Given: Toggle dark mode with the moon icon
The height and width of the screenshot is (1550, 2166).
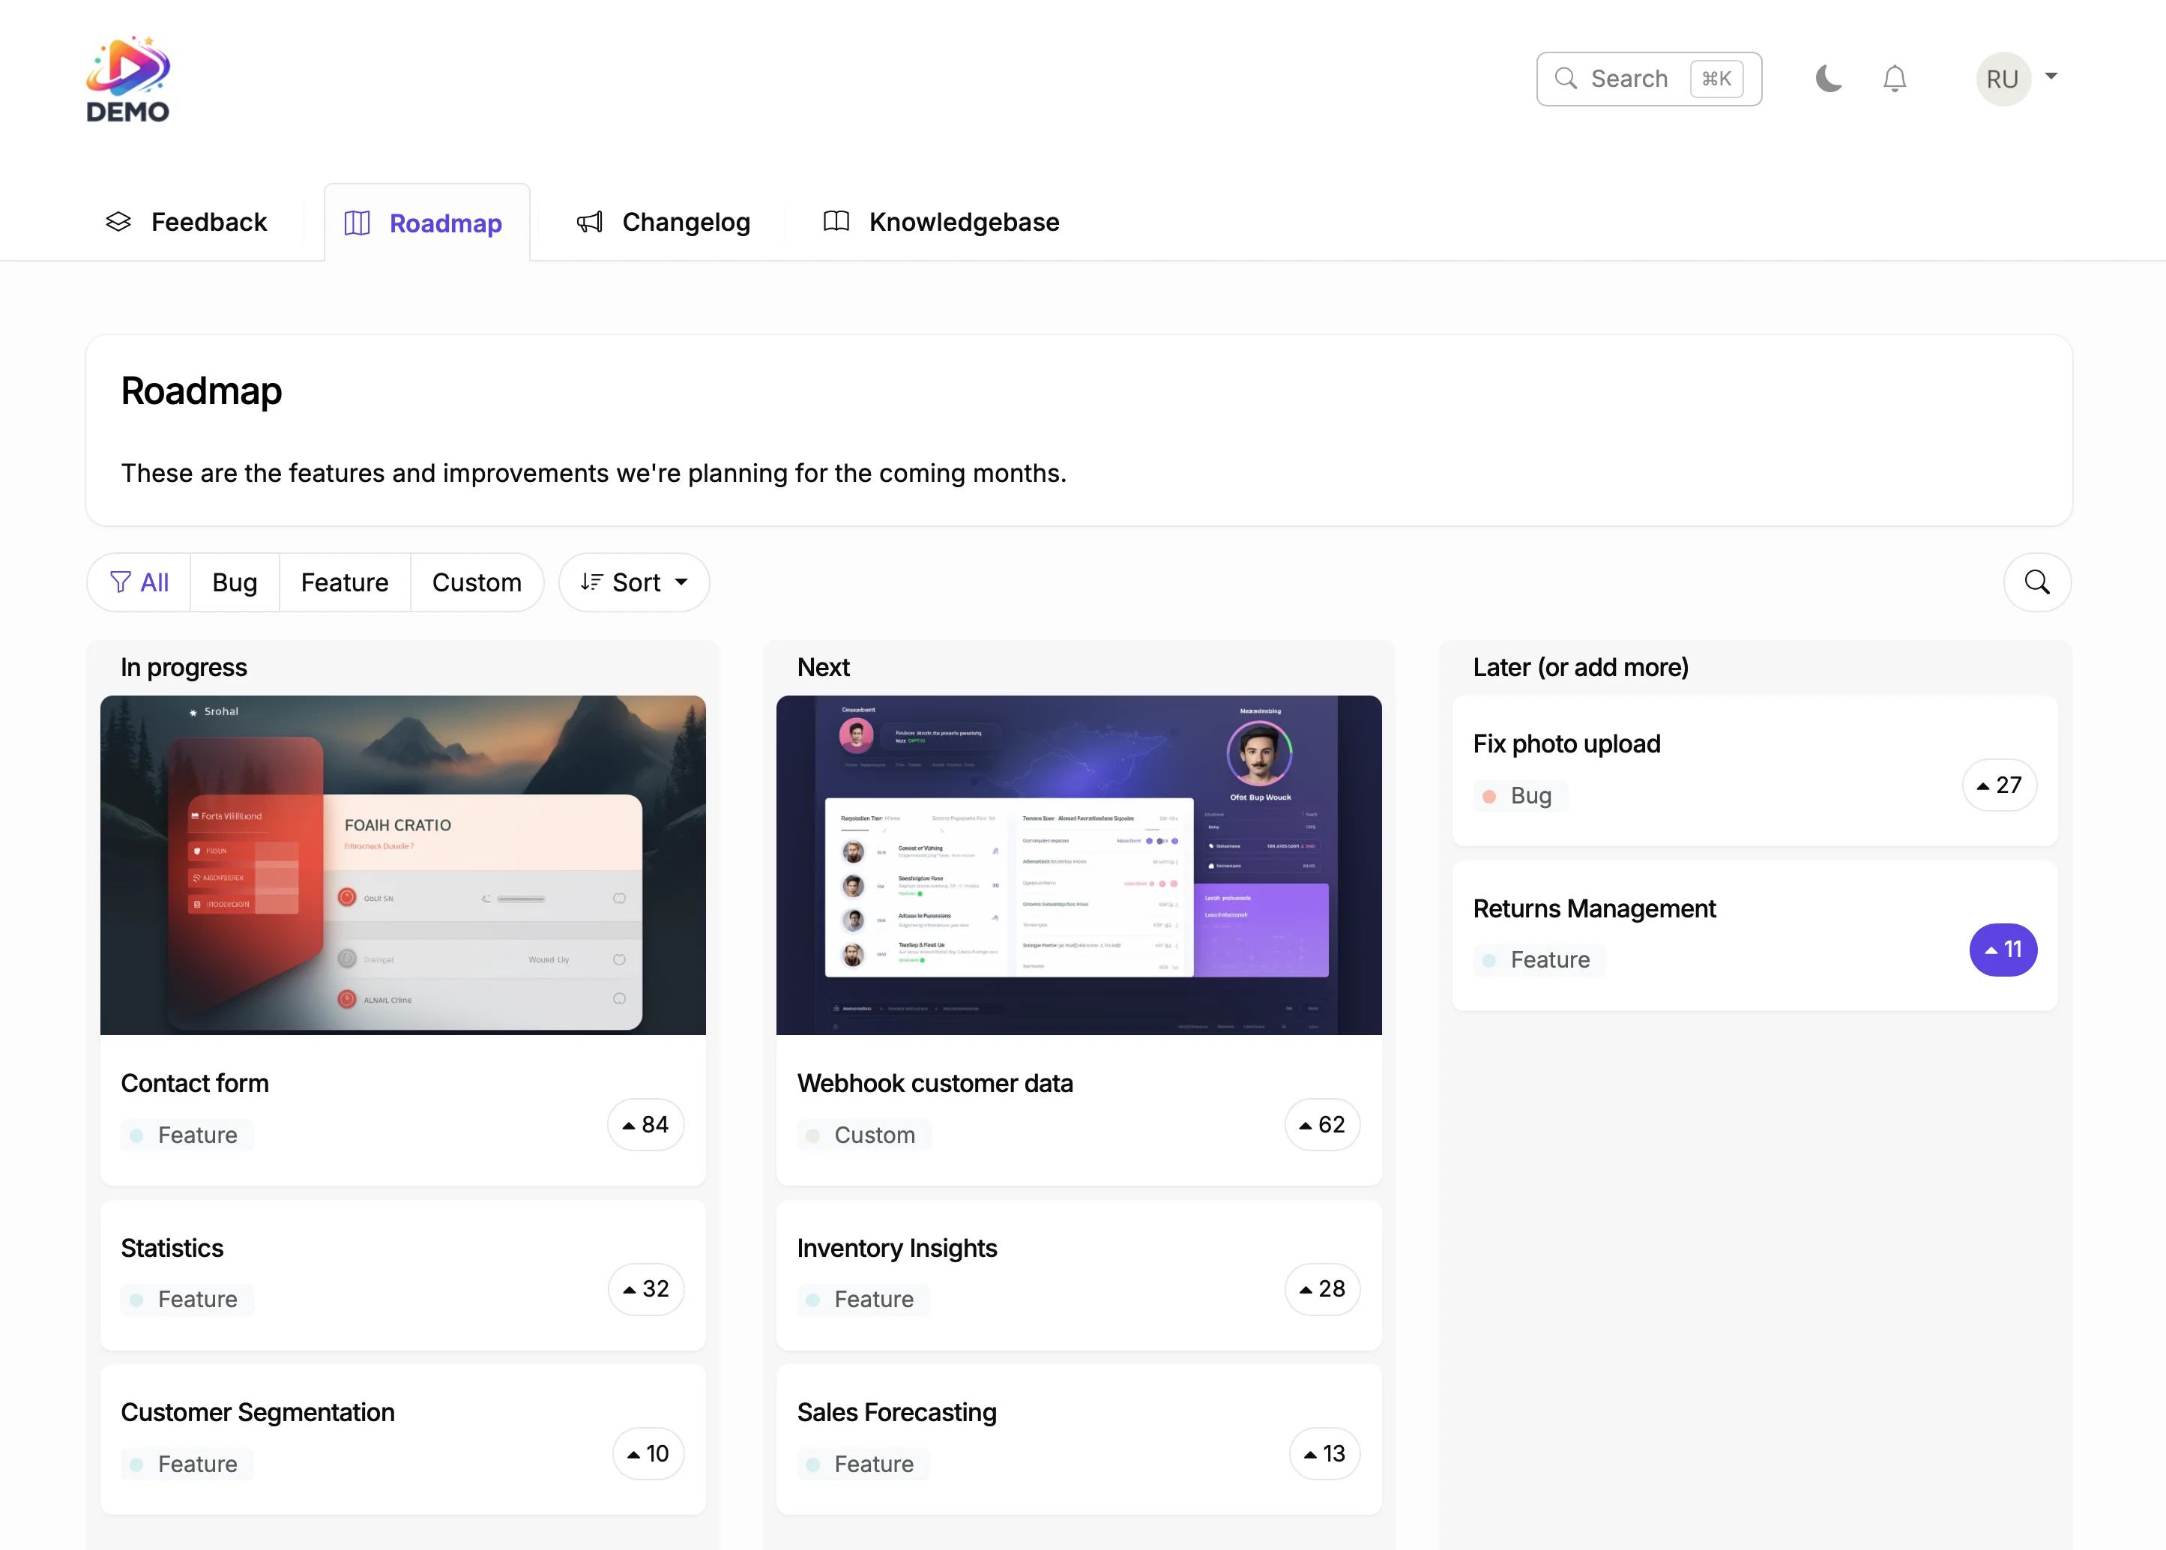Looking at the screenshot, I should (1828, 78).
